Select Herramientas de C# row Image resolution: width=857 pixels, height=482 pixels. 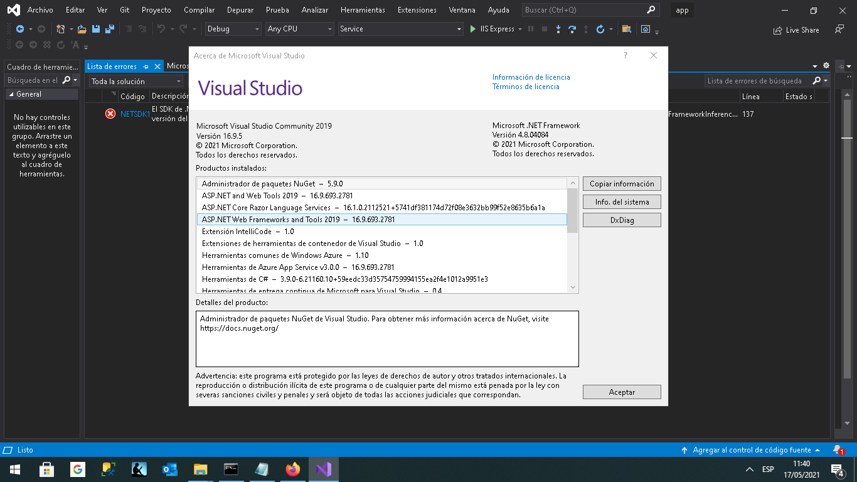click(x=381, y=279)
